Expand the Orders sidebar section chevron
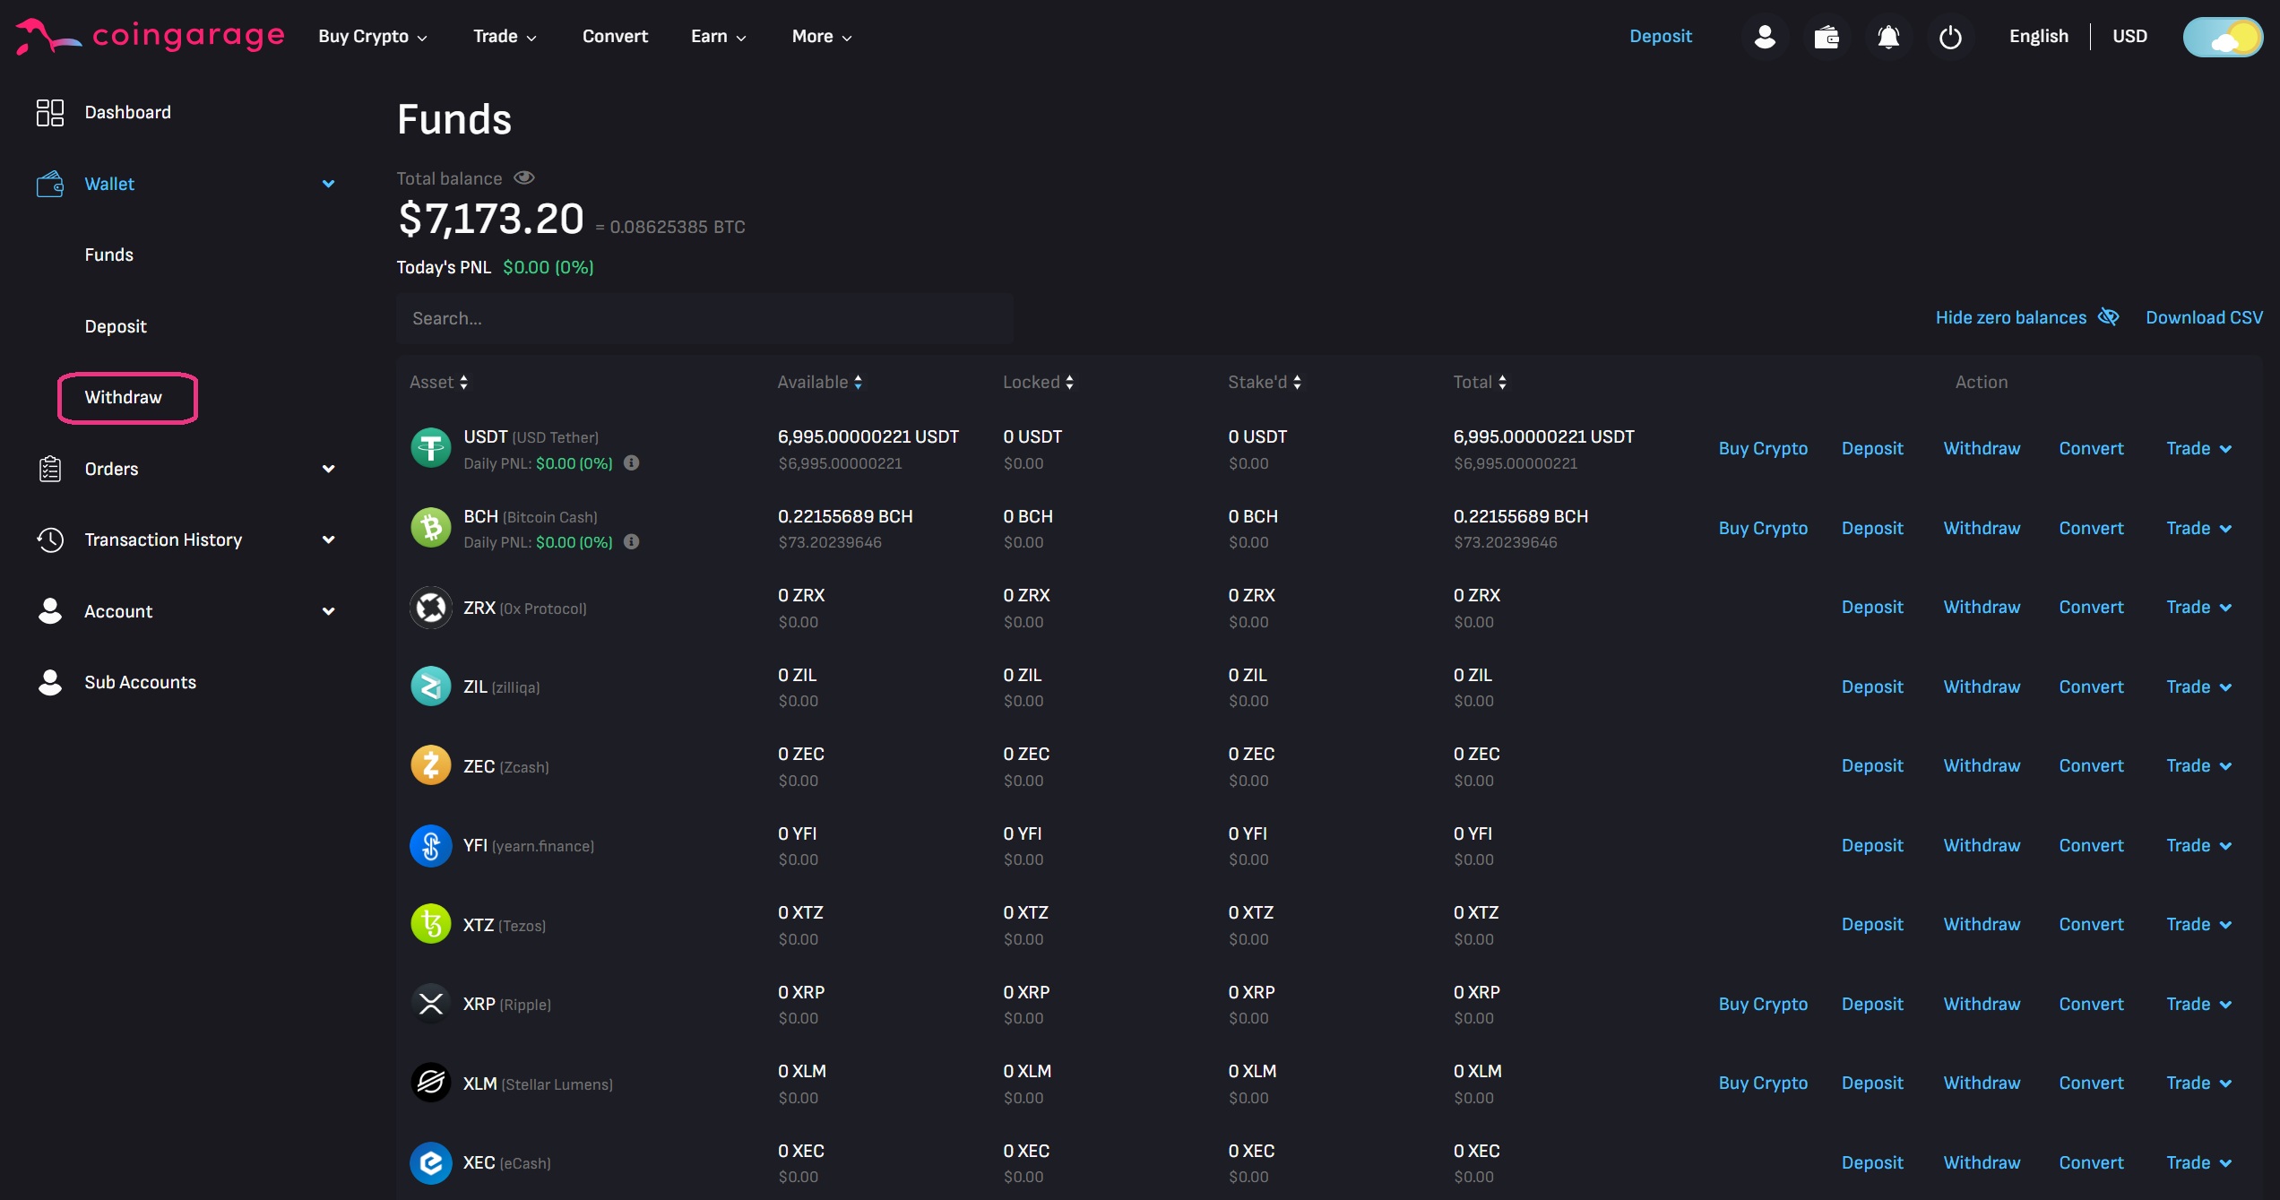The image size is (2280, 1200). [x=328, y=469]
